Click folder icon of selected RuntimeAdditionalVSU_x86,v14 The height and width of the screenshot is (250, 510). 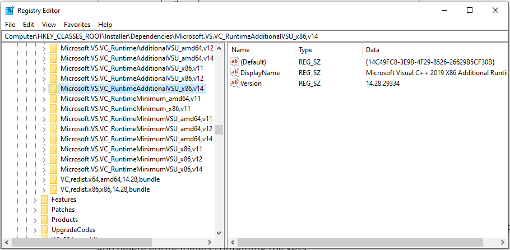(53, 89)
